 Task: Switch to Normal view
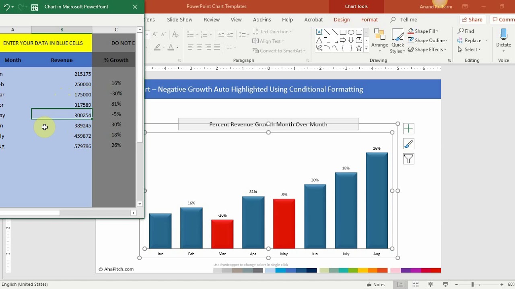400,284
